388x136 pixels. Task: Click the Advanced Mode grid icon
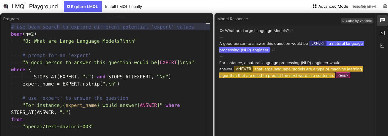315,6
